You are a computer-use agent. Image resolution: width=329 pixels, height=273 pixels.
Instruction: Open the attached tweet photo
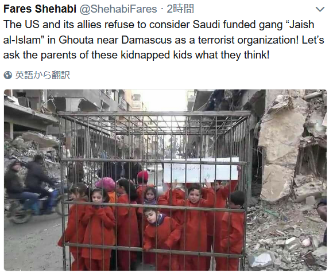coord(165,180)
